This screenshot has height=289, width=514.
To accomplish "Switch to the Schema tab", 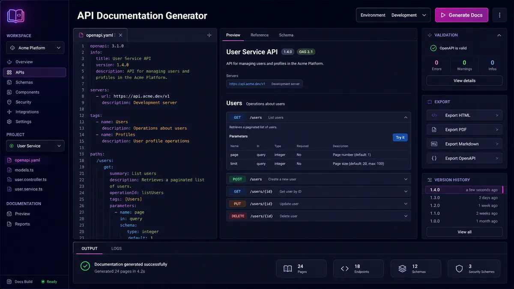I will pos(286,35).
